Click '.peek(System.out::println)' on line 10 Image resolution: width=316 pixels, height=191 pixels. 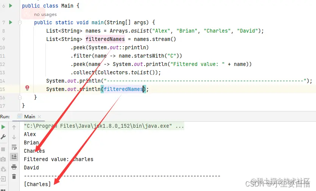point(110,47)
